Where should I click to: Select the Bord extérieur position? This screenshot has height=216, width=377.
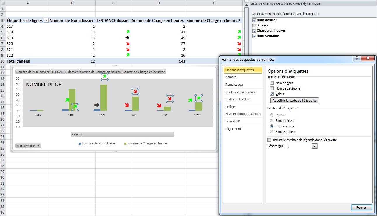coord(272,132)
